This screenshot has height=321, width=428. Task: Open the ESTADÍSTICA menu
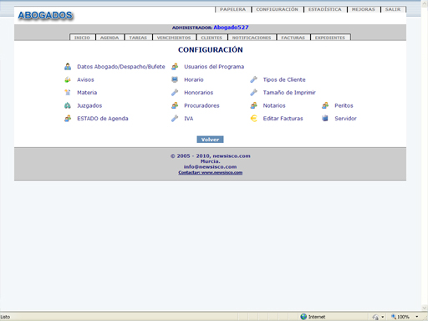[325, 9]
